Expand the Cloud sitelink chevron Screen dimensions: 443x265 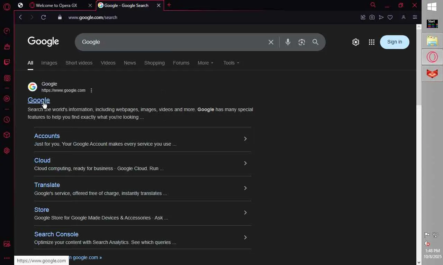(245, 163)
